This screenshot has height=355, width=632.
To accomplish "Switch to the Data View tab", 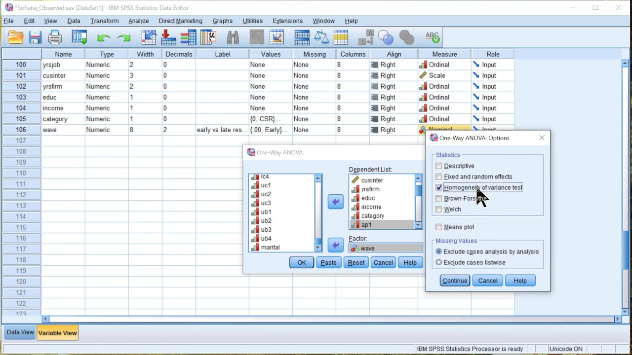I will 20,332.
